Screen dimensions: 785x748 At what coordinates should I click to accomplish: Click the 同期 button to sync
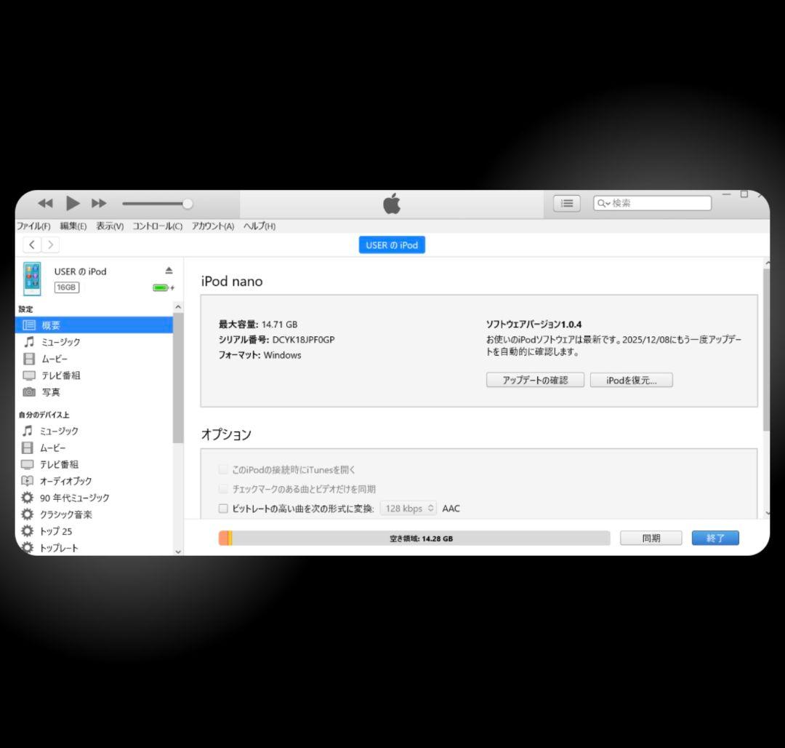651,538
